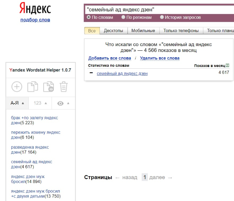
Task: Select пережить измену яндекс дзен phrase
Action: point(36,135)
